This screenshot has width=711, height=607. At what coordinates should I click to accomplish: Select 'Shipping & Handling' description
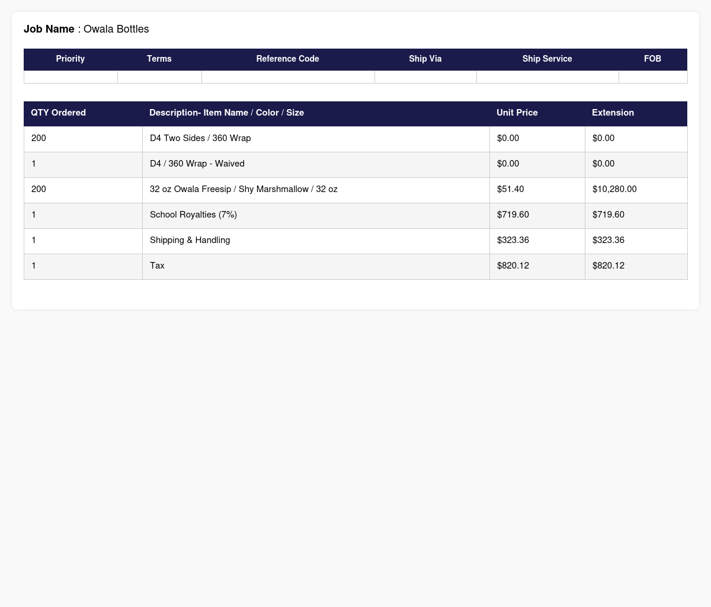pos(190,240)
